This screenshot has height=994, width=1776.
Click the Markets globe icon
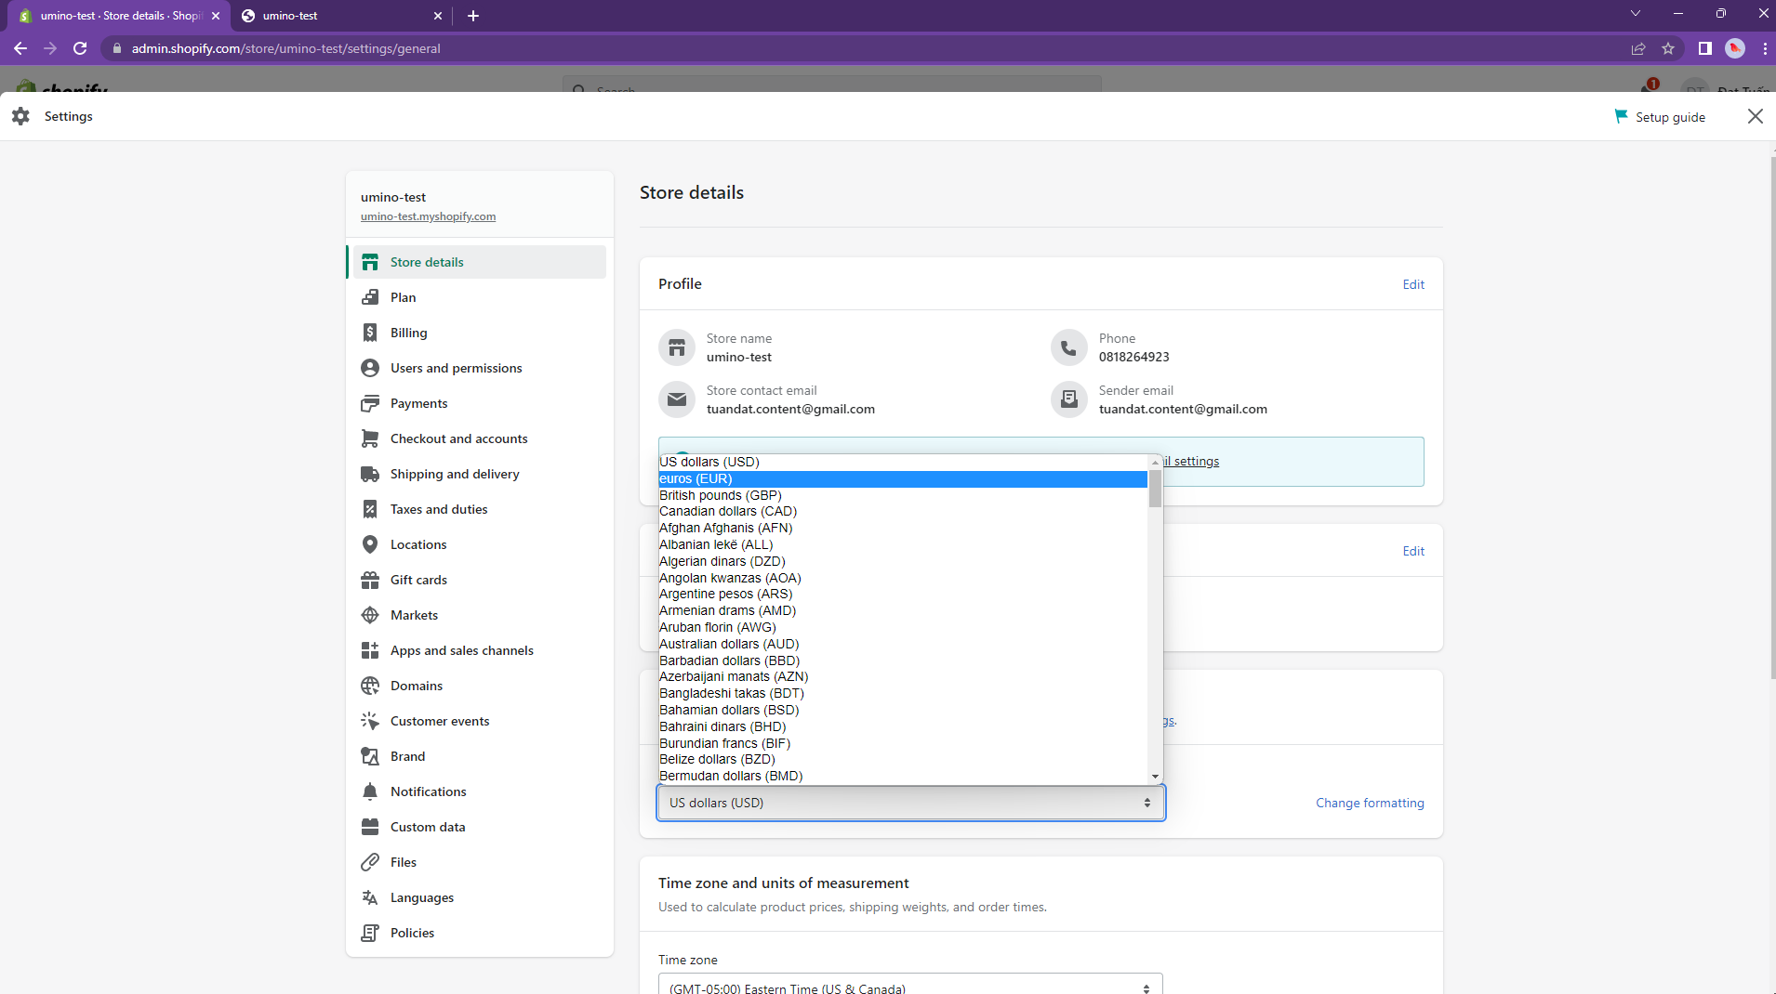(370, 615)
